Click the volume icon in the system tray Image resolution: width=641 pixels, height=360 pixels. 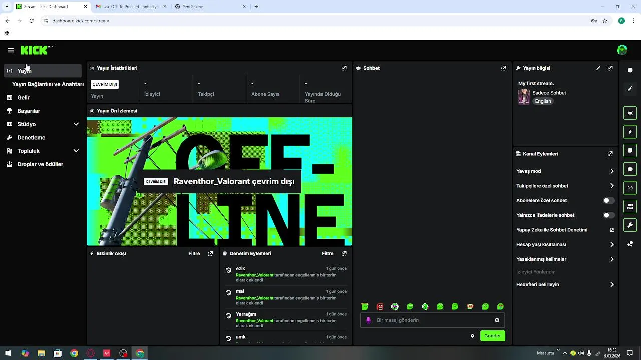click(x=581, y=353)
